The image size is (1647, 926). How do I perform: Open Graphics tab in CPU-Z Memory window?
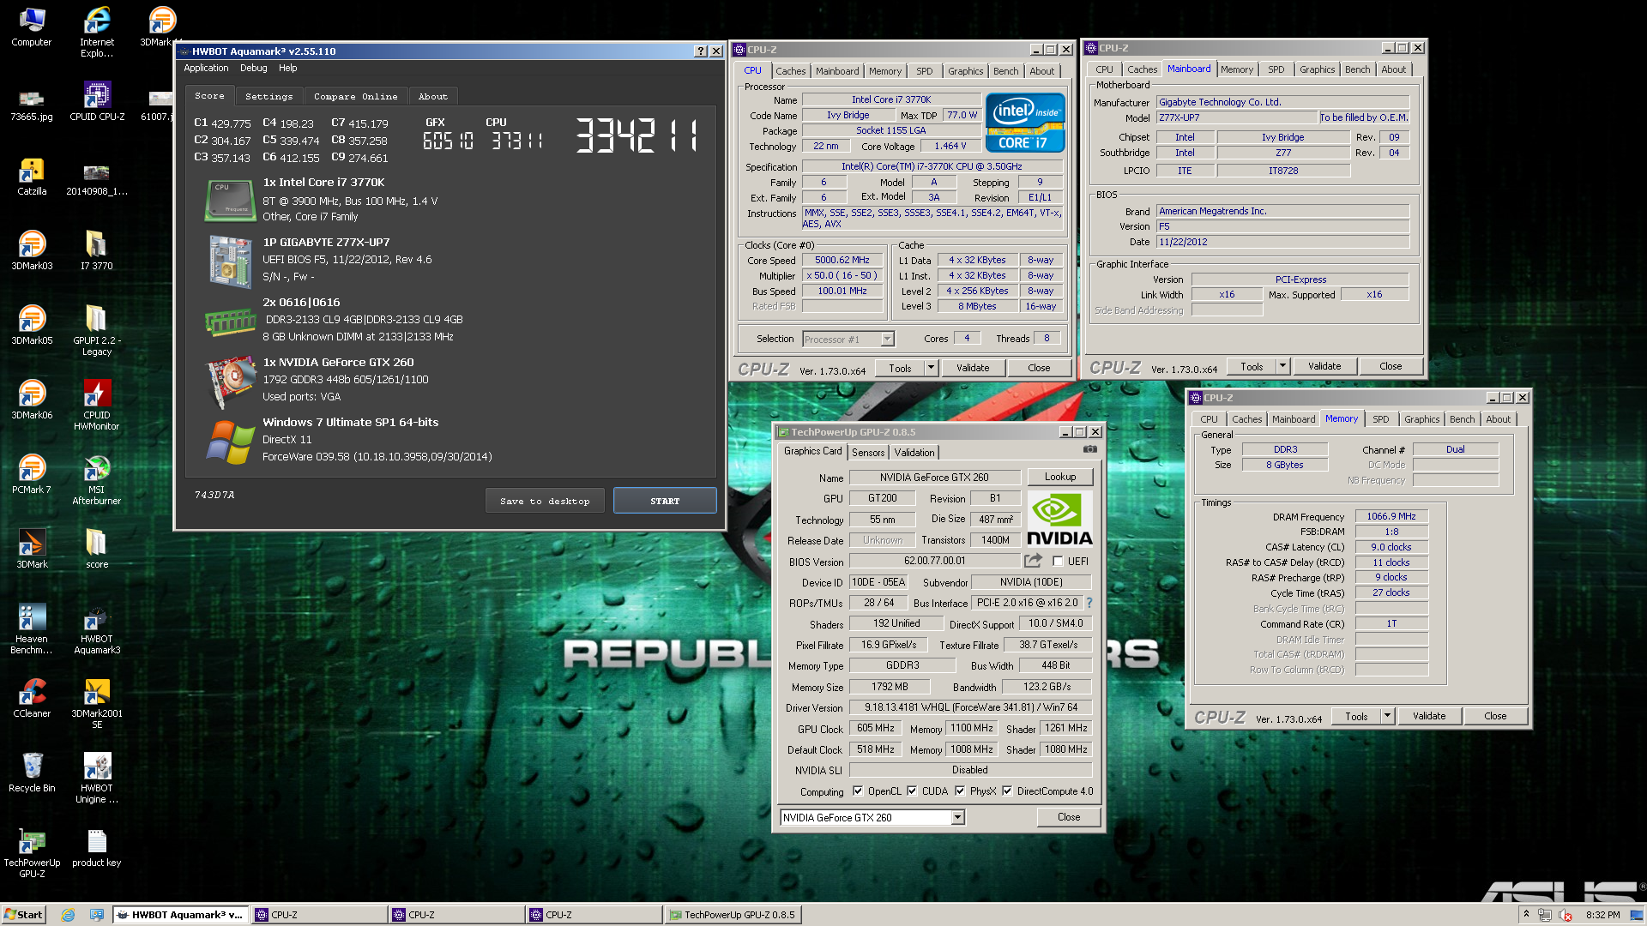1421,419
